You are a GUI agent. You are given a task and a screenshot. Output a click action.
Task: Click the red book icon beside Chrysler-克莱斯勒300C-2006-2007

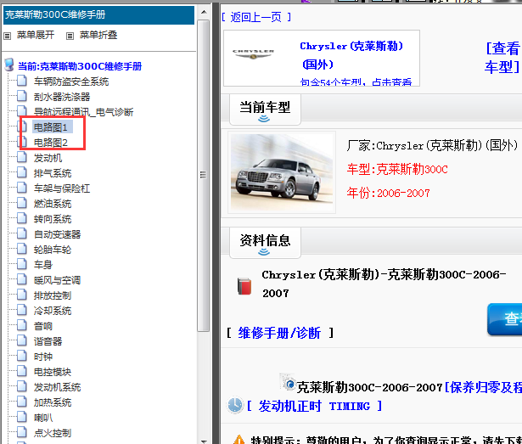point(244,286)
